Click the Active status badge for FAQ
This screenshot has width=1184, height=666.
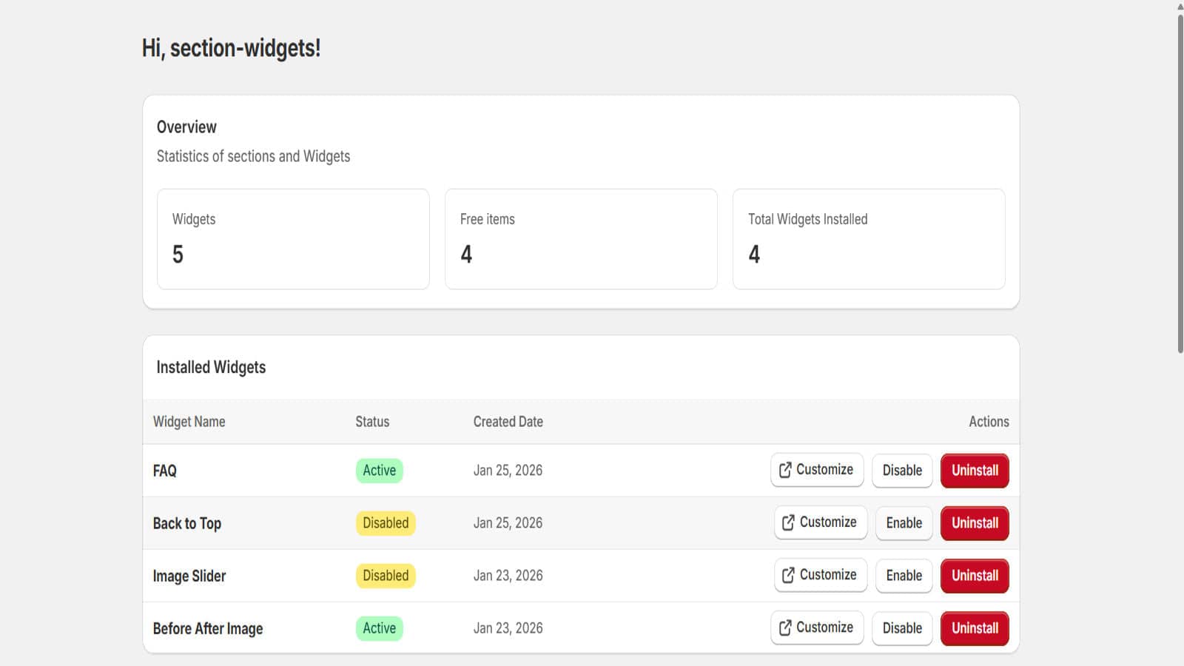[379, 470]
